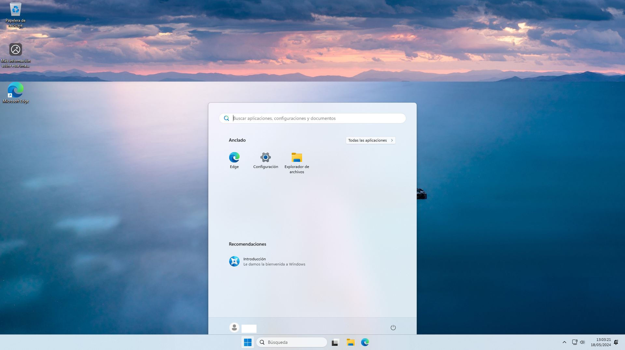
Task: Expand hidden system tray icons
Action: tap(564, 342)
